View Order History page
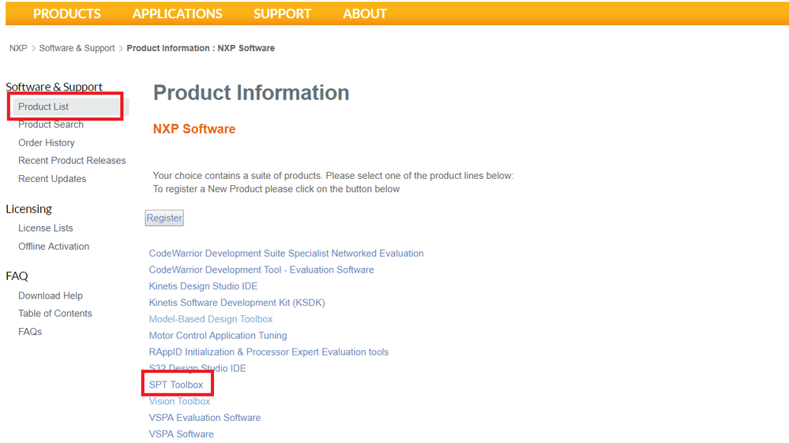Viewport: 789px width, 443px height. tap(47, 143)
